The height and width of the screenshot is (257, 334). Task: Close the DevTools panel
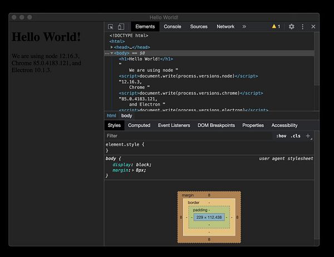click(313, 27)
